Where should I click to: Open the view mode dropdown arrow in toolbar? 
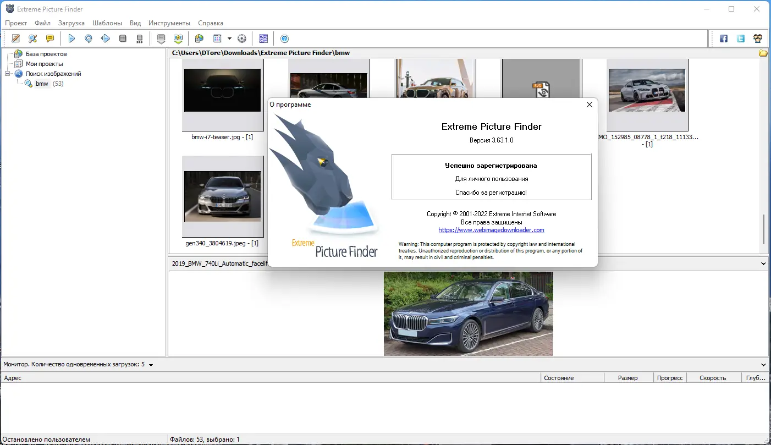click(229, 39)
